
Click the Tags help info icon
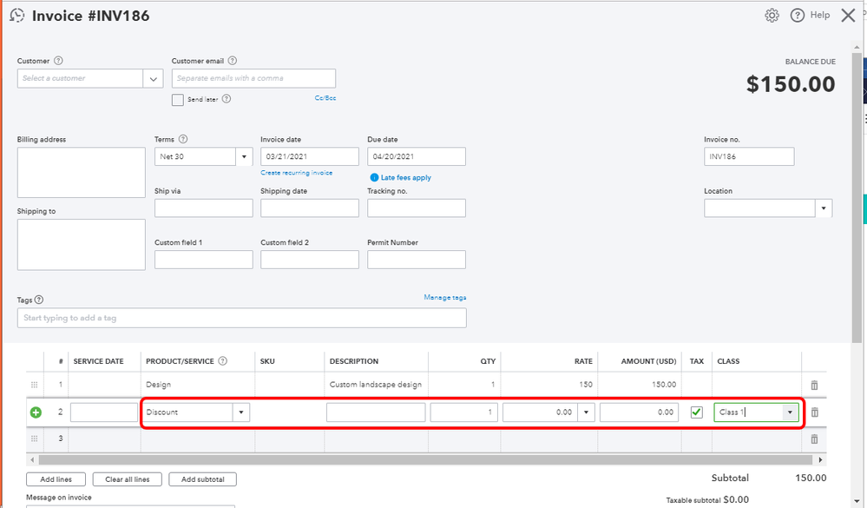(x=39, y=300)
